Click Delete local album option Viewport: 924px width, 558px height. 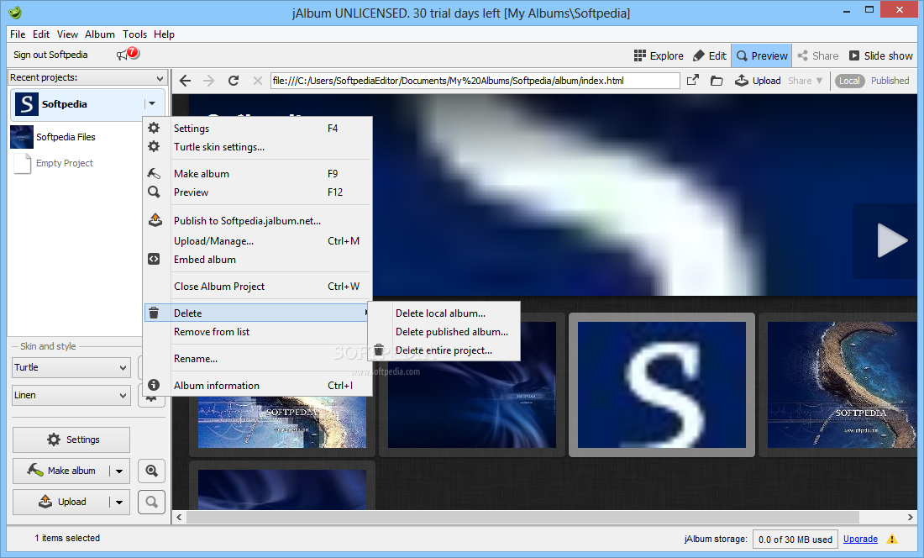[x=444, y=313]
